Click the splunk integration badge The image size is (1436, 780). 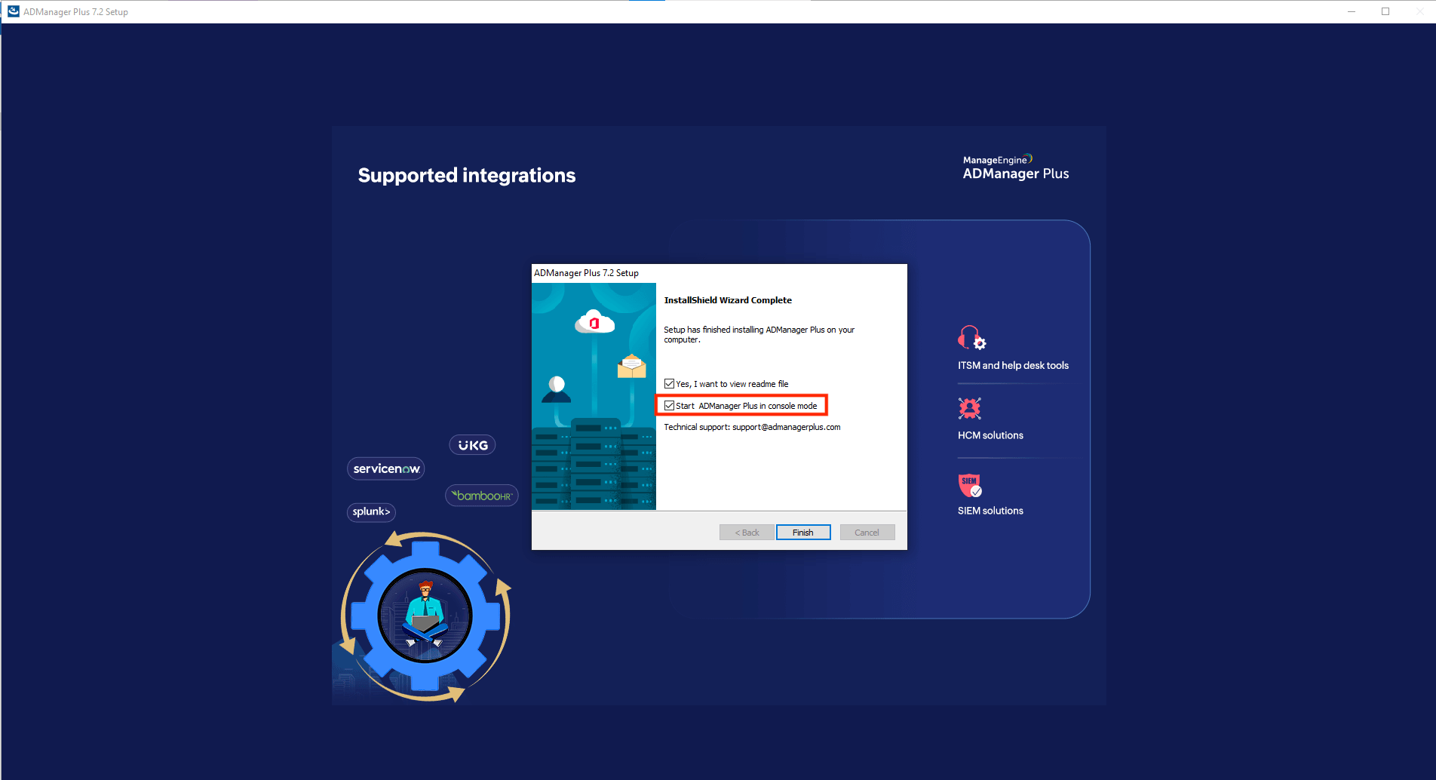[370, 511]
